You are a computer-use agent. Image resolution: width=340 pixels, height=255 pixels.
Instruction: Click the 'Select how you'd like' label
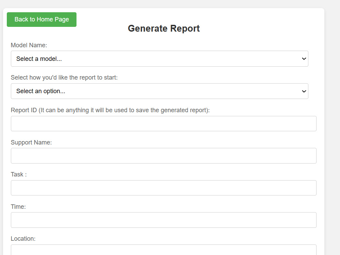pyautogui.click(x=64, y=77)
